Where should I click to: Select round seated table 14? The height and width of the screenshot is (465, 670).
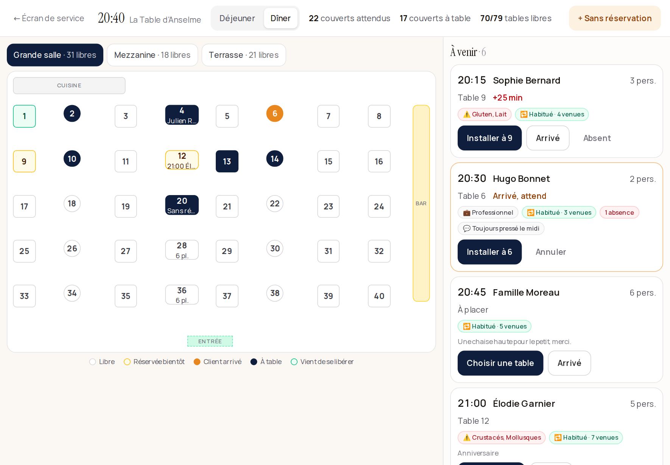click(x=275, y=159)
